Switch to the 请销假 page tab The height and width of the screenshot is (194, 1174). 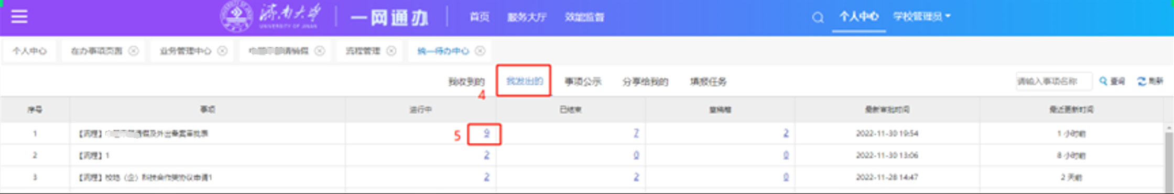278,51
